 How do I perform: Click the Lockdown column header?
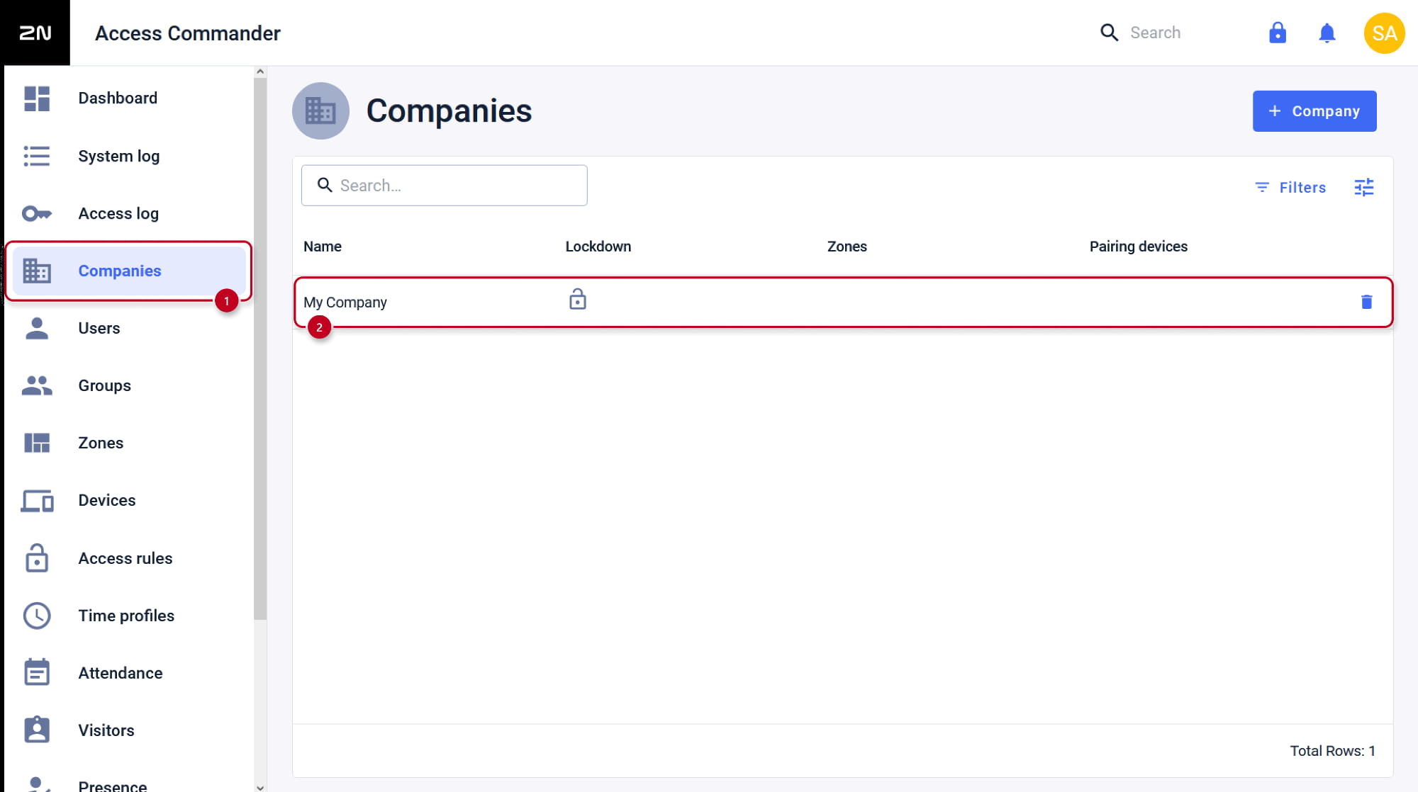click(598, 247)
